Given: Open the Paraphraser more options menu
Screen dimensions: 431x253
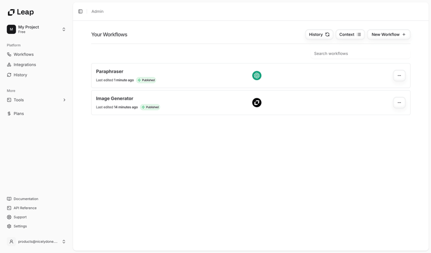Looking at the screenshot, I should pyautogui.click(x=399, y=75).
